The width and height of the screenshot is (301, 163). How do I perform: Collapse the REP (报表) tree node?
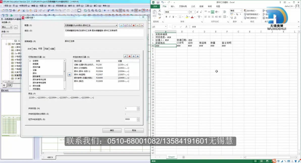point(6,44)
